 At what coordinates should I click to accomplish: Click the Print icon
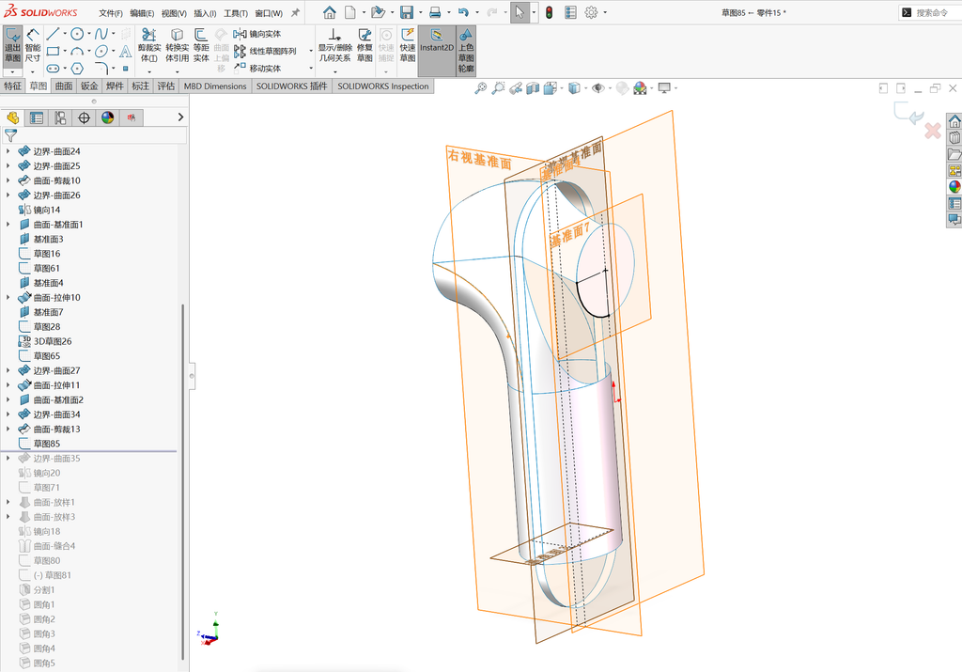[435, 12]
